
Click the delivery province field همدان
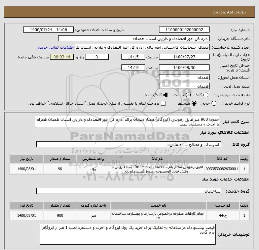click(184, 77)
